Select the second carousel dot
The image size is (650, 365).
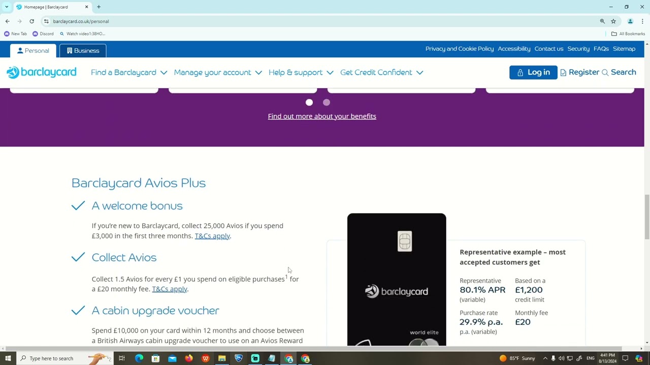(327, 102)
